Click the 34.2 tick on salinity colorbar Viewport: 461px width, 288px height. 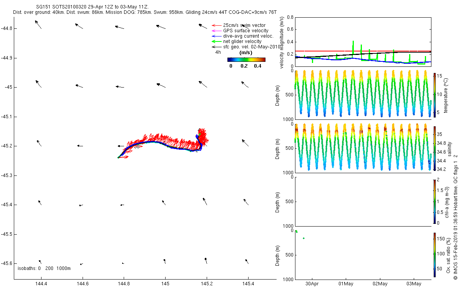442,169
